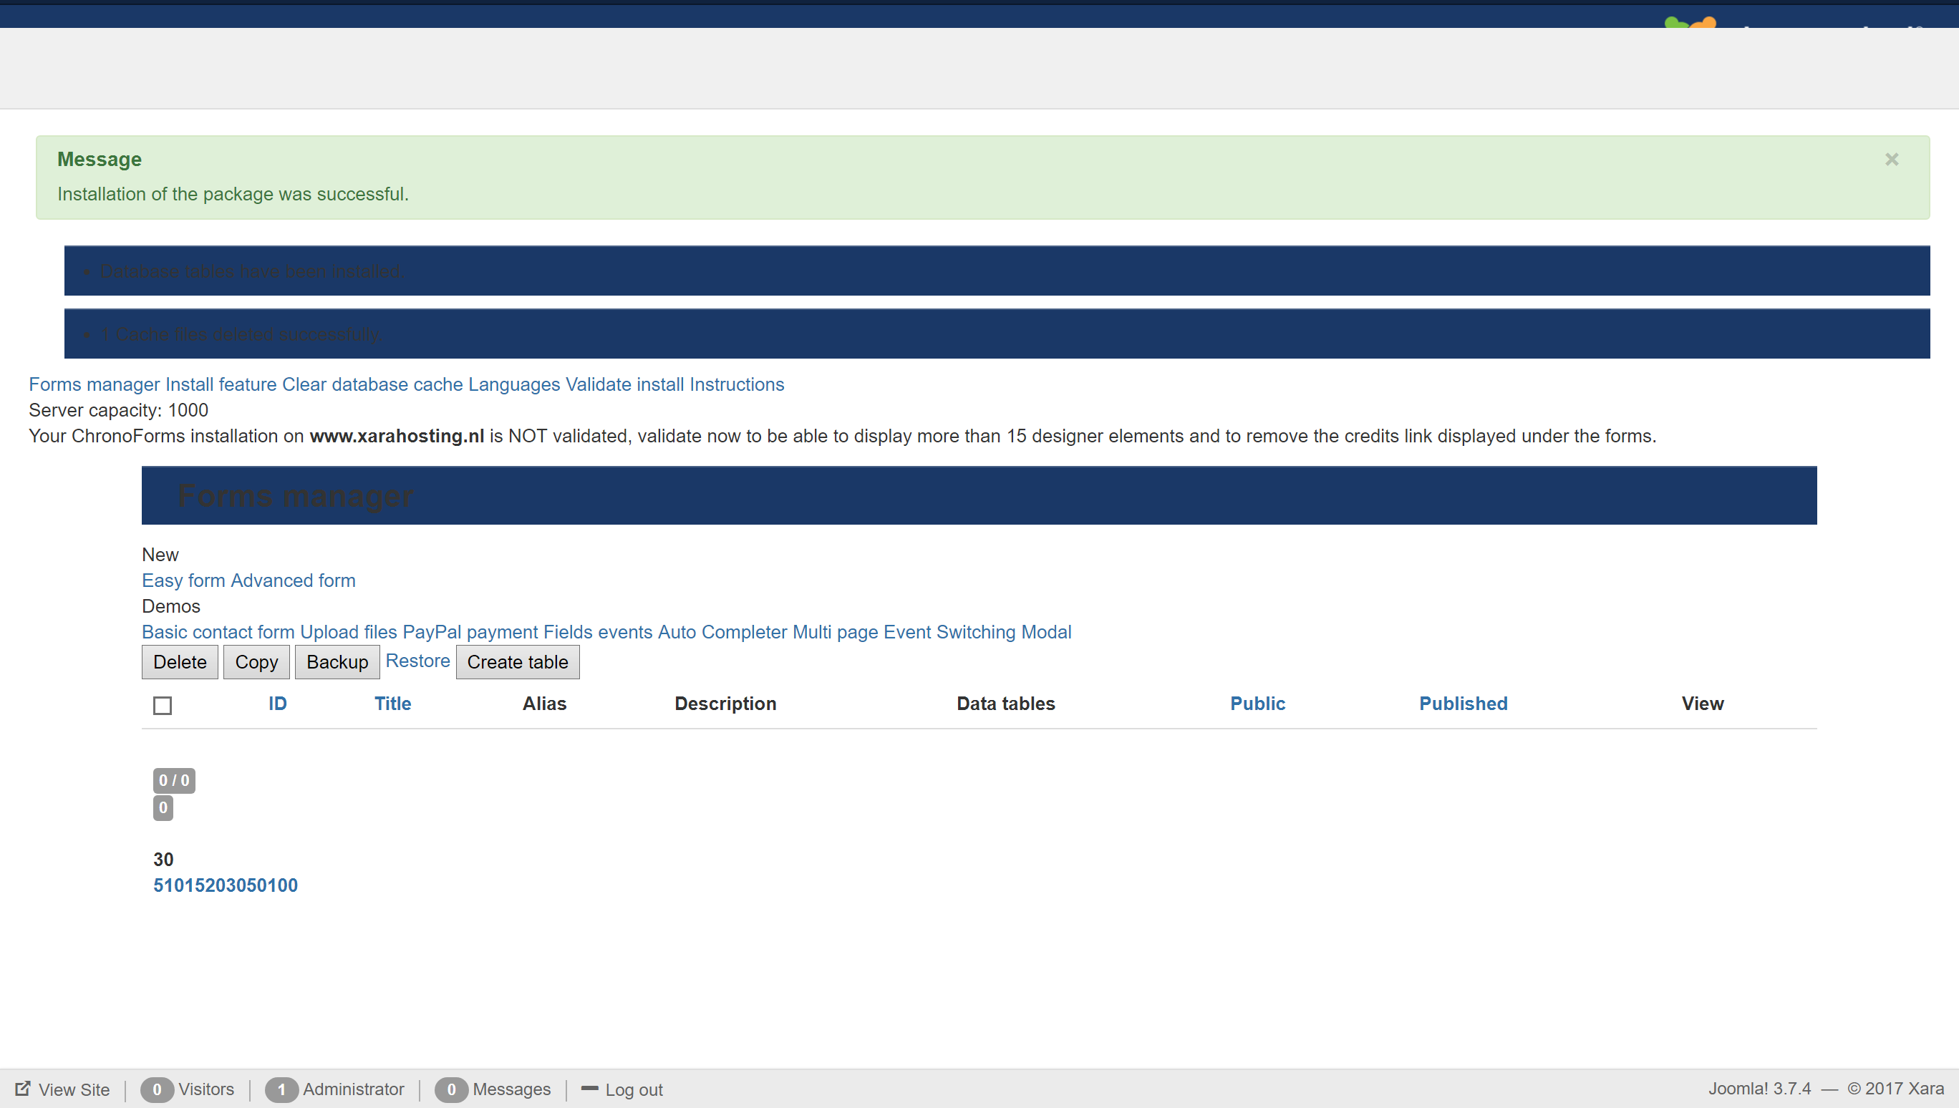Screen dimensions: 1959x1108
Task: Open the Install feature link
Action: click(x=221, y=384)
